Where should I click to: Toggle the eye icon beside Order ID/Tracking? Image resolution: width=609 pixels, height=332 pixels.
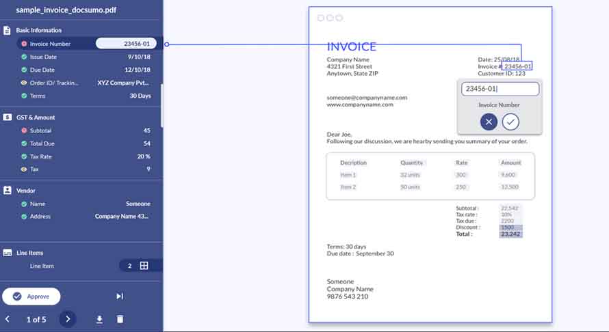point(24,83)
